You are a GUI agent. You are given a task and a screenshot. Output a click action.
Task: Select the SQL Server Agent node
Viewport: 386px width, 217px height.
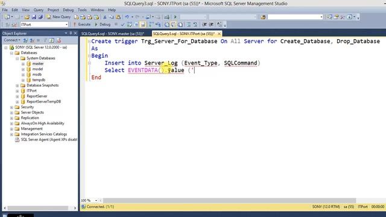(x=49, y=139)
